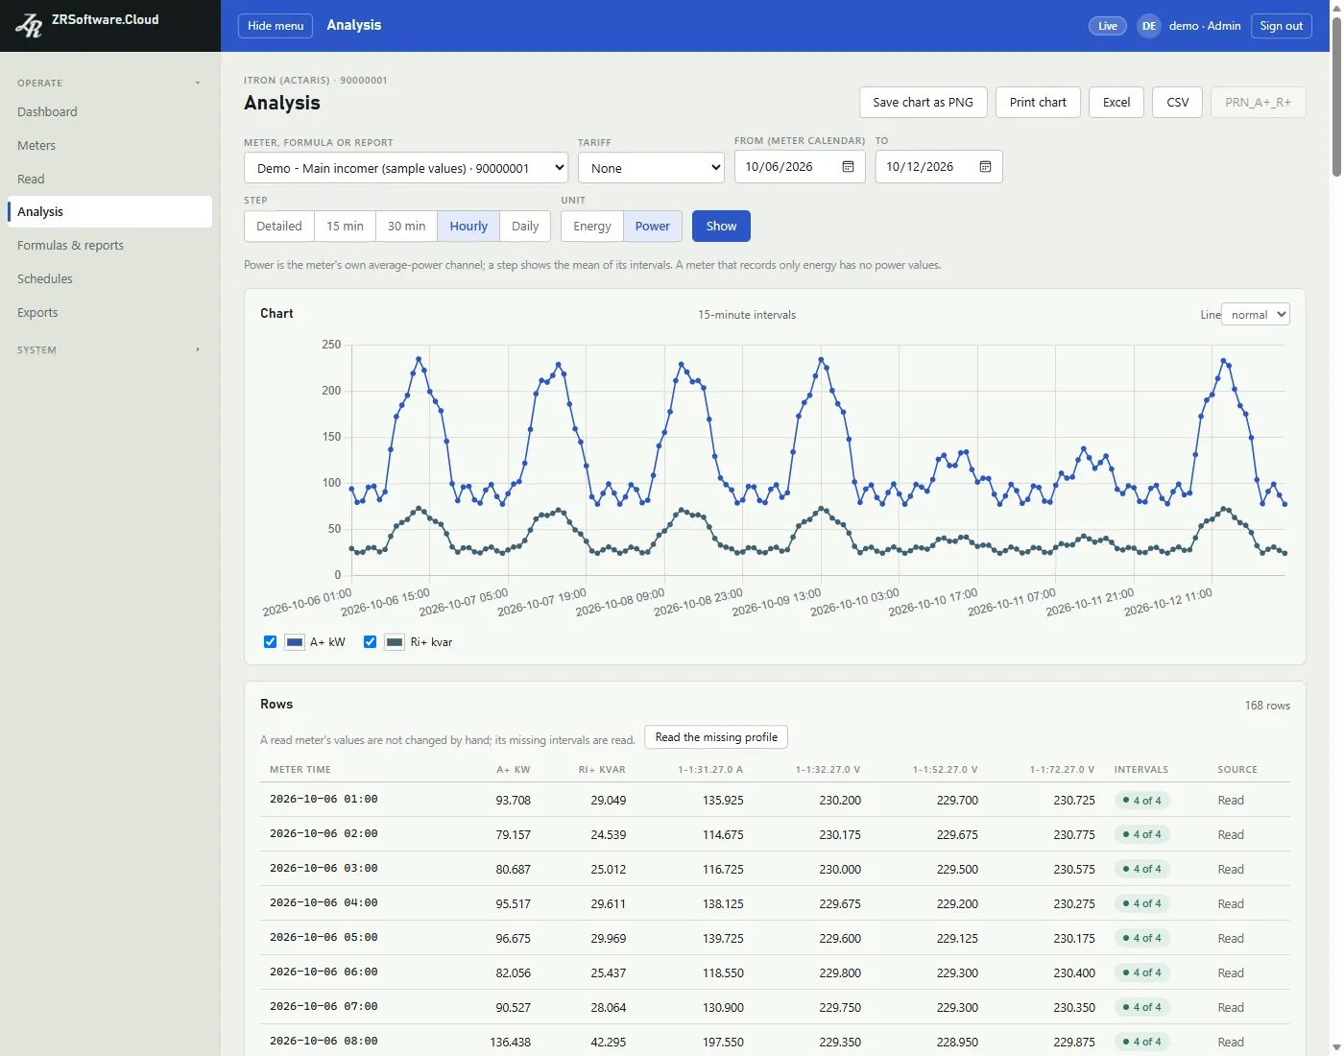
Task: Open the To date calendar picker icon
Action: pos(985,167)
